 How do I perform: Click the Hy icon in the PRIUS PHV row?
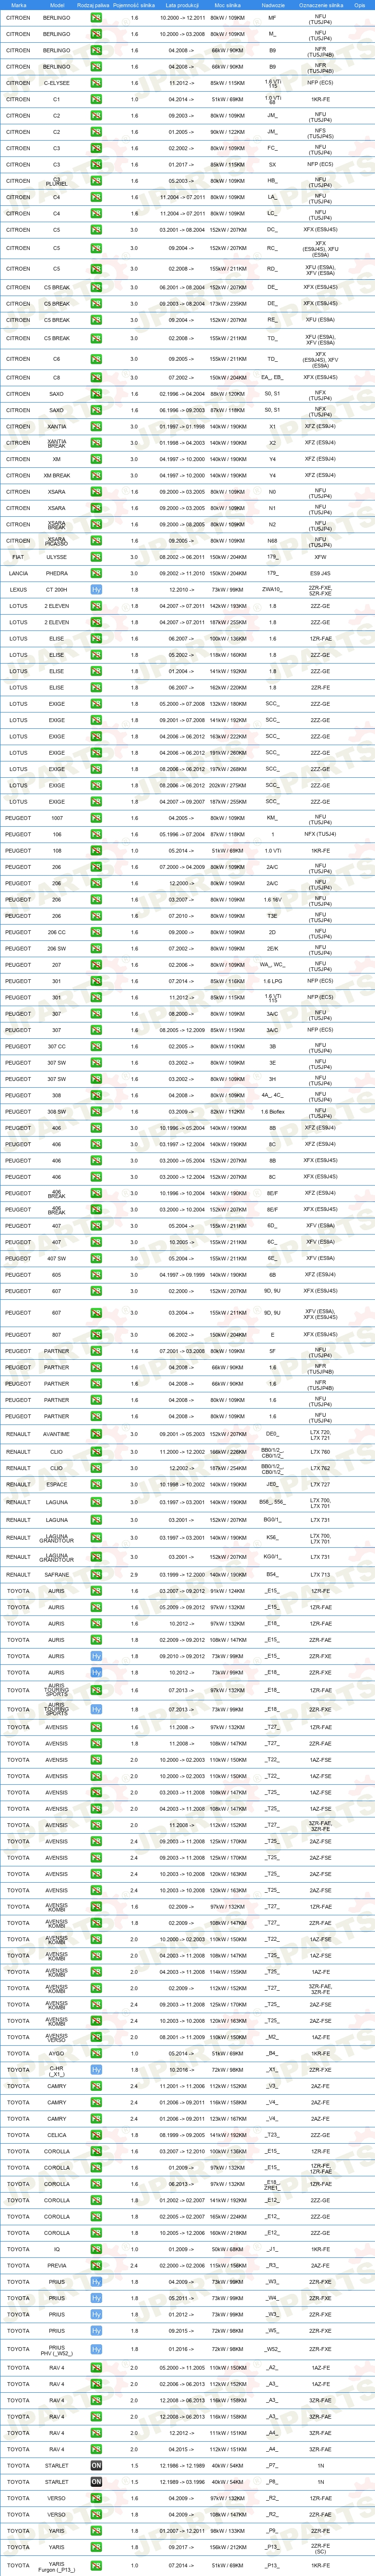(x=96, y=2349)
